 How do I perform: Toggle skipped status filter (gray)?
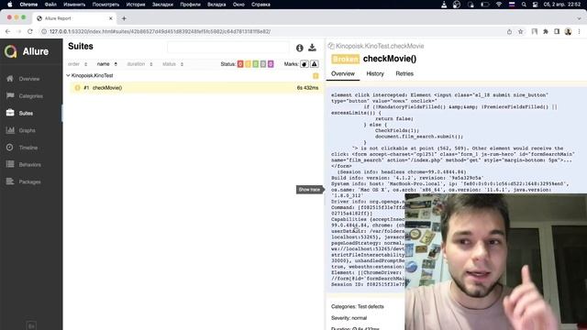tap(263, 64)
